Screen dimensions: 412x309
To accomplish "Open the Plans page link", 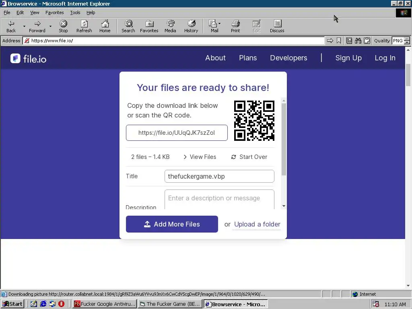I will tap(248, 58).
